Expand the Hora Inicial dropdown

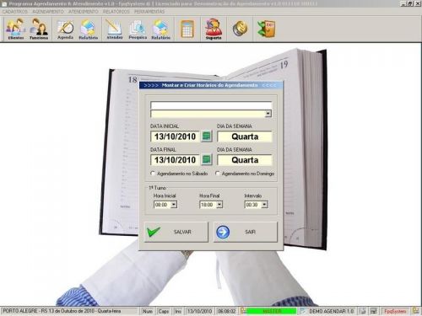(x=174, y=205)
